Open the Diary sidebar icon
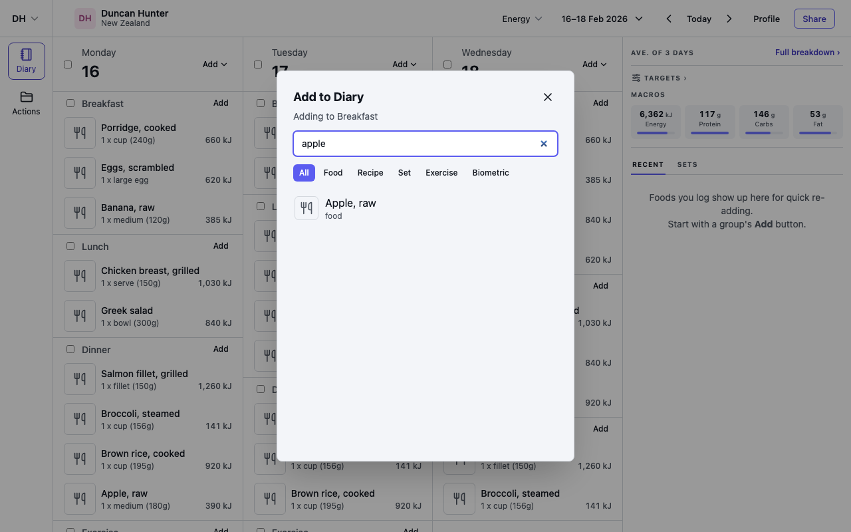Viewport: 851px width, 532px height. tap(27, 61)
